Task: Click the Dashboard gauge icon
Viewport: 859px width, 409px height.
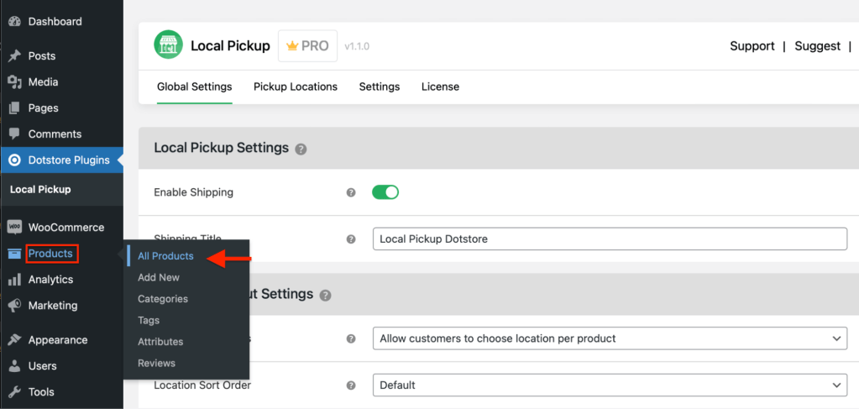Action: (x=14, y=21)
